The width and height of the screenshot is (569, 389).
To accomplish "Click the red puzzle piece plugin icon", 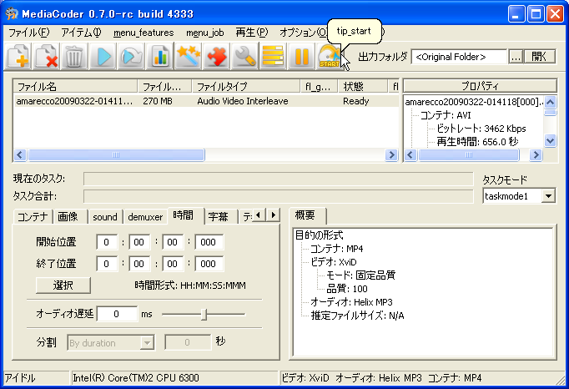I will click(217, 57).
